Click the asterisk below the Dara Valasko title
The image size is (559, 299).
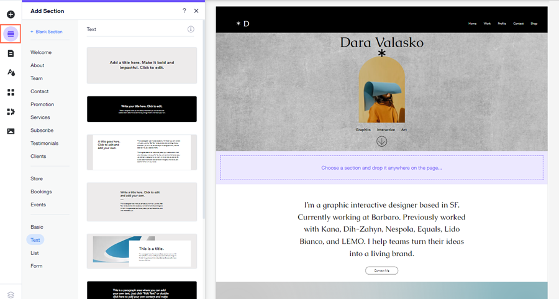[x=381, y=53]
